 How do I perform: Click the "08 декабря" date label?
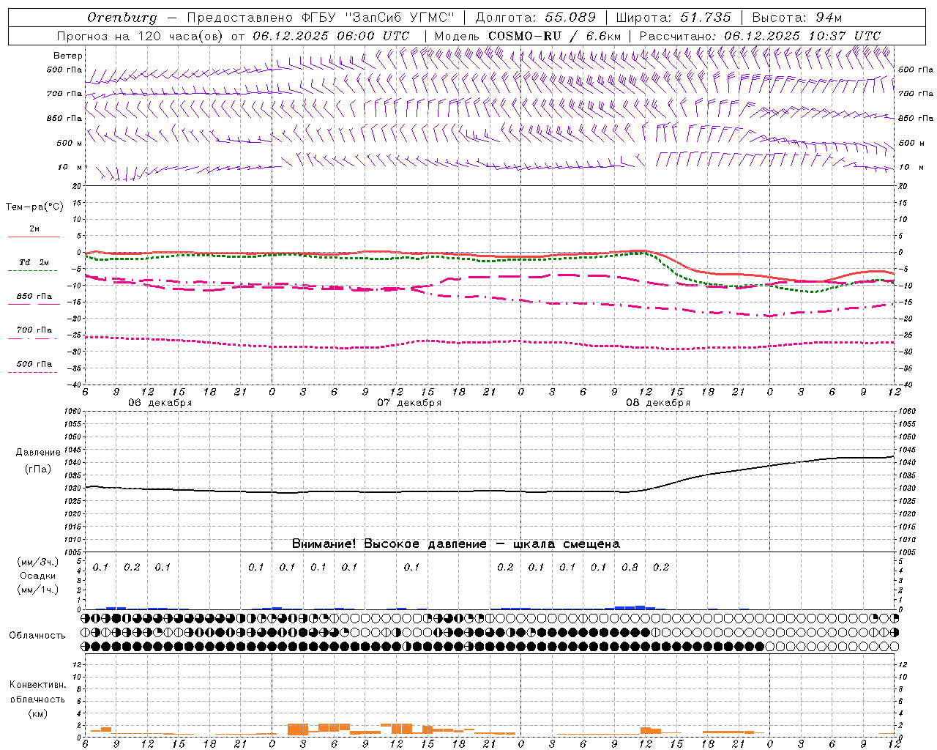658,403
